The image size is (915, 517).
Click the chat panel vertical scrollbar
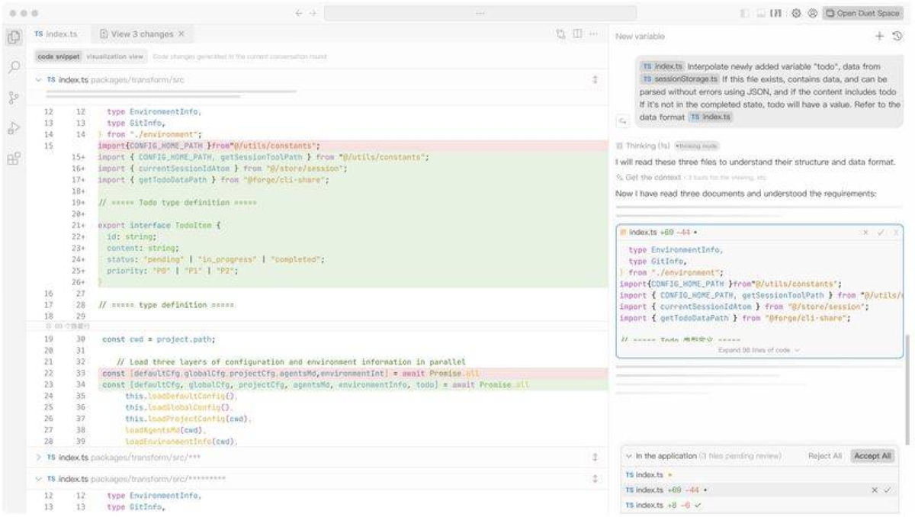pos(907,389)
